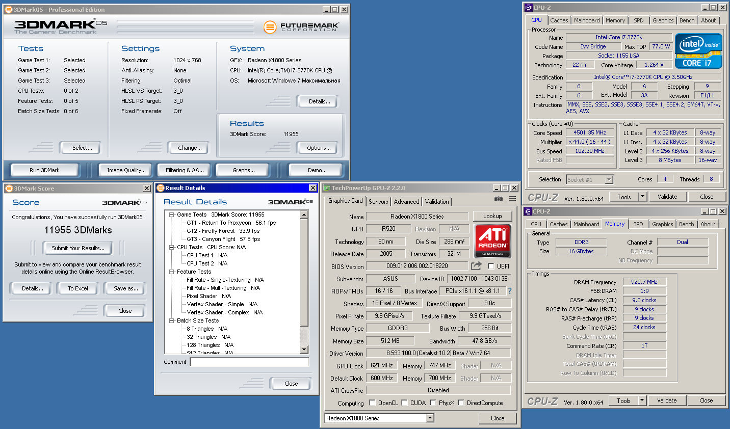Click the Result Details title bar icon

161,188
